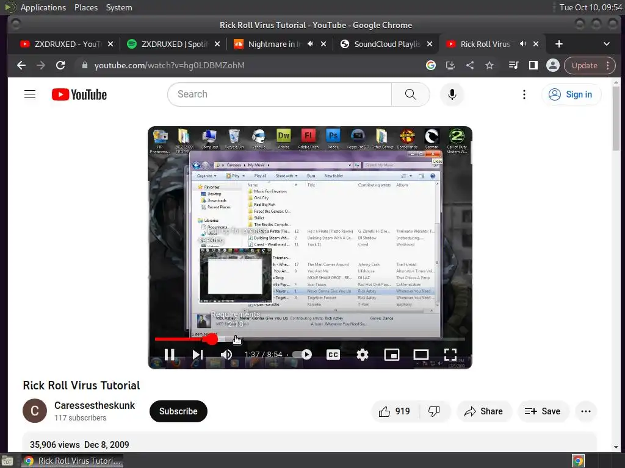Click the search magnifier button
Image resolution: width=625 pixels, height=468 pixels.
[410, 94]
